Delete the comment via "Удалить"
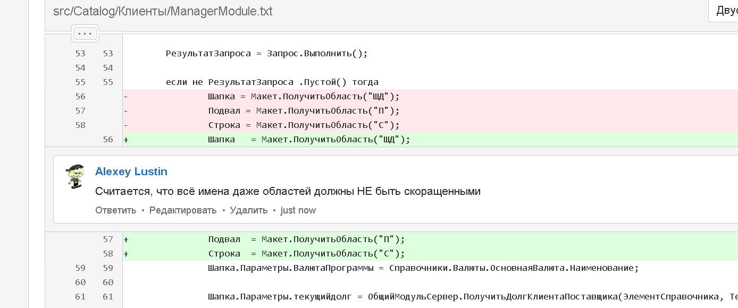Screen dimensions: 738x308 pos(250,210)
